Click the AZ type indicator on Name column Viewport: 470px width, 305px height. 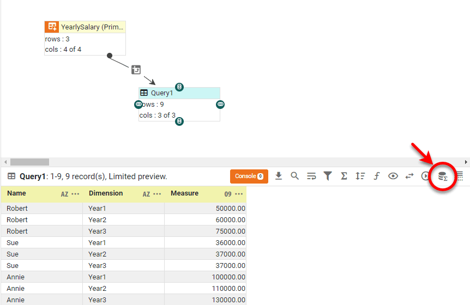(x=64, y=194)
